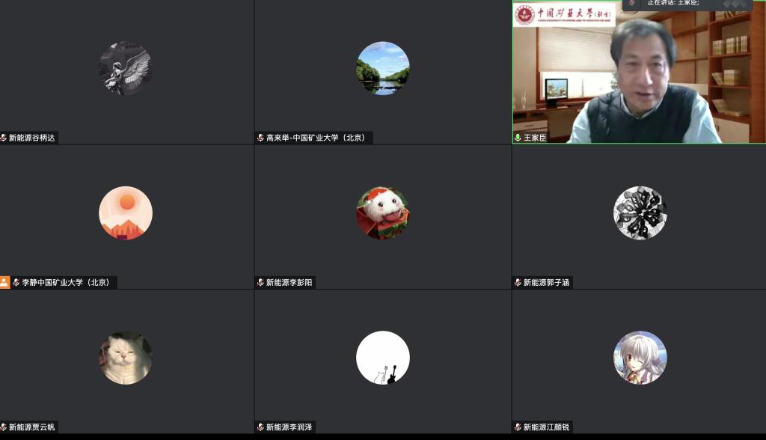Click muted mic icon beside 新能源谷柄达

[4, 138]
